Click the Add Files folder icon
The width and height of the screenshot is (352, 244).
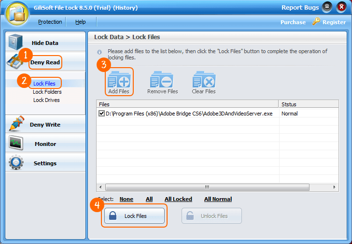tap(119, 80)
